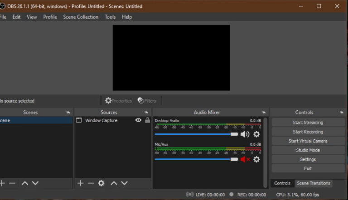Viewport: 348px width, 200px height.
Task: Hide the Window Capture source via eye icon
Action: [138, 120]
